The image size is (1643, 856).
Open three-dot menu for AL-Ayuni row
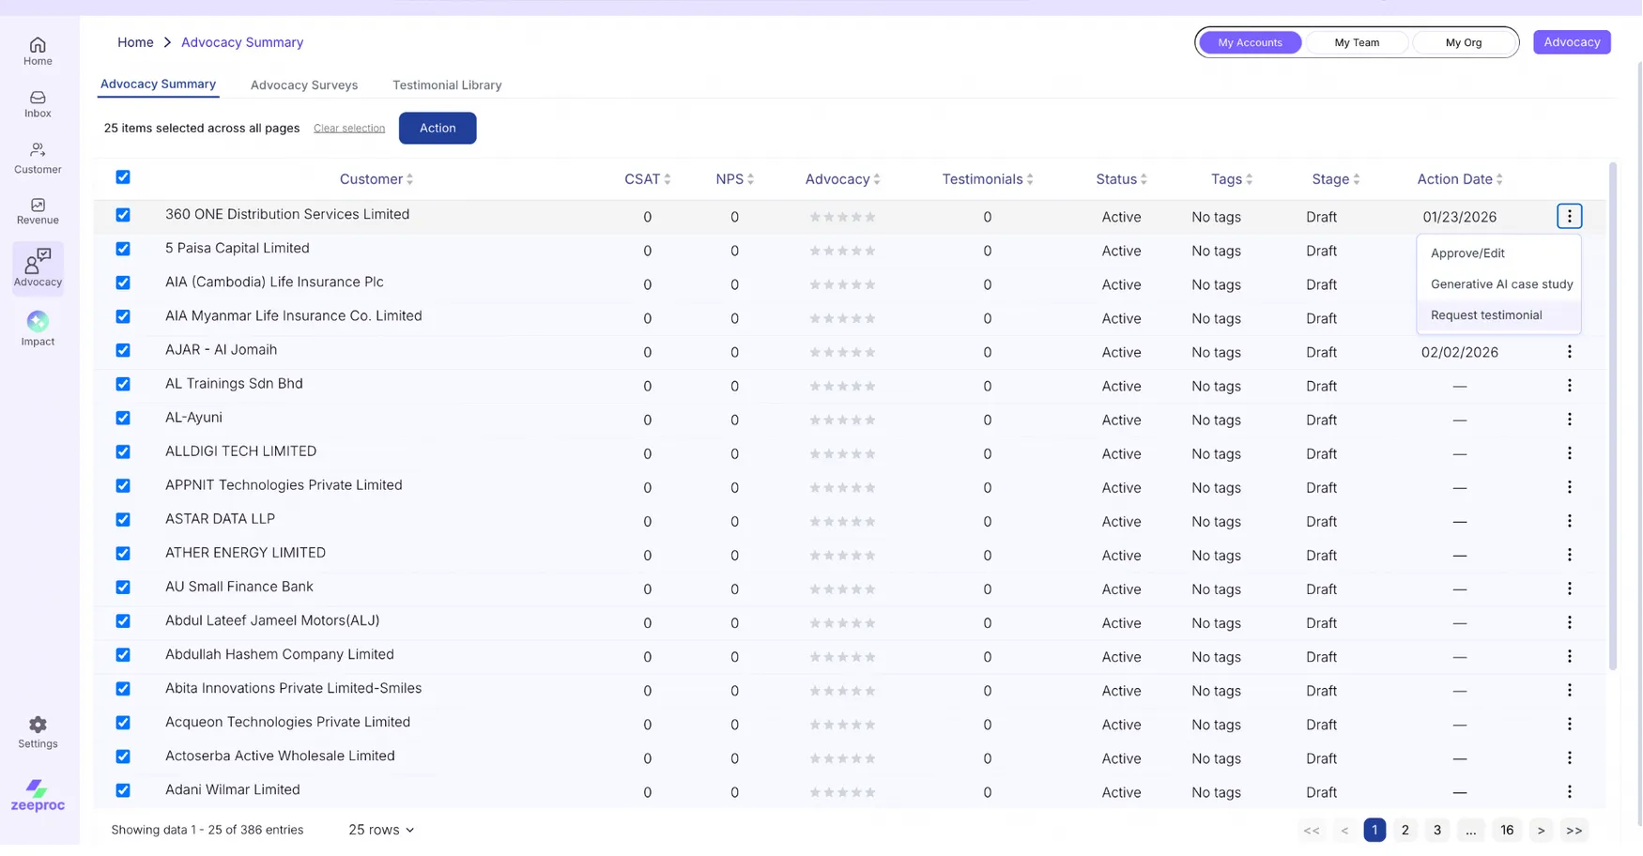pos(1569,420)
